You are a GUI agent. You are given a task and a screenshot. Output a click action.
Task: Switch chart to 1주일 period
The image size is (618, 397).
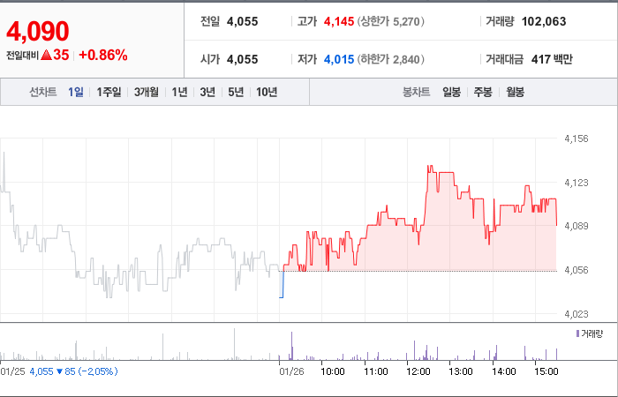tap(109, 92)
